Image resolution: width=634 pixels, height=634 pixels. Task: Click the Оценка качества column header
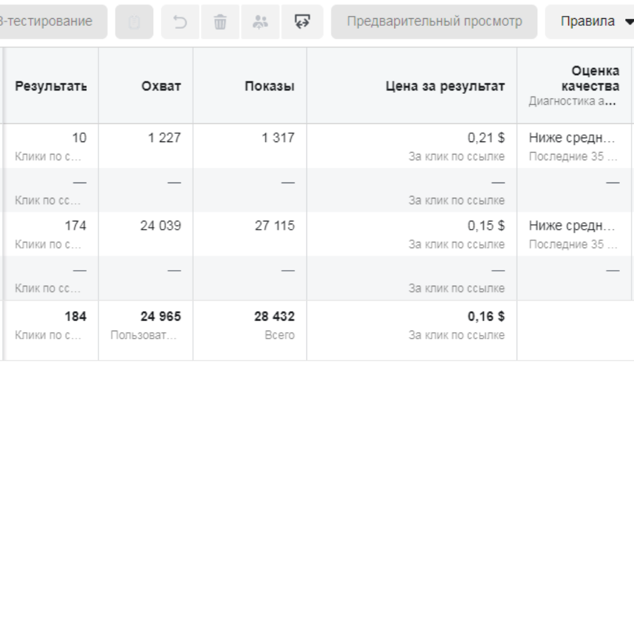591,79
